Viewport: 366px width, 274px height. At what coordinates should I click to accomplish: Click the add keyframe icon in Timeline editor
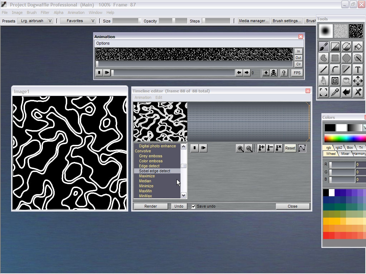coord(261,148)
